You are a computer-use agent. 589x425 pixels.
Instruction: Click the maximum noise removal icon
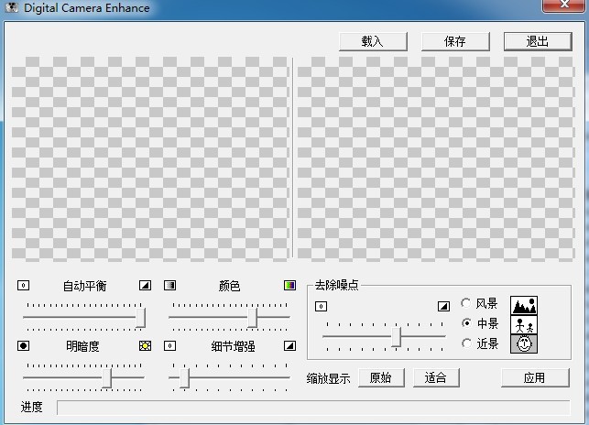[x=443, y=306]
